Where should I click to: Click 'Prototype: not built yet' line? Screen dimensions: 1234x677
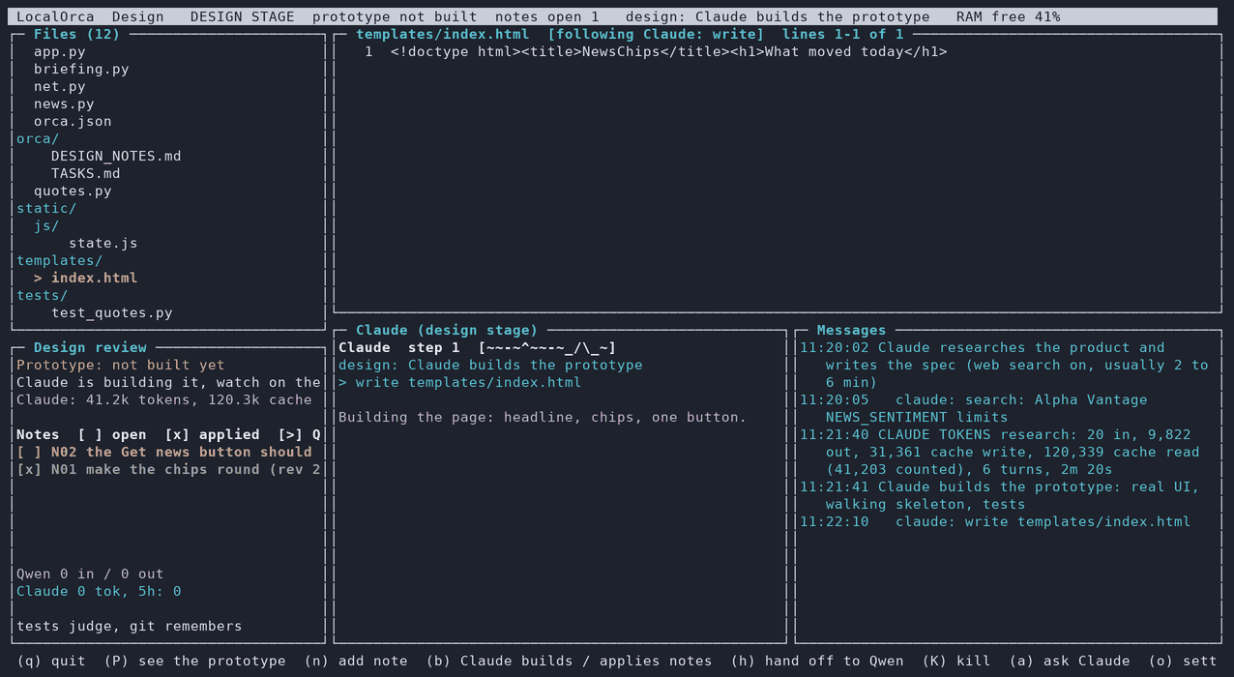(x=121, y=365)
